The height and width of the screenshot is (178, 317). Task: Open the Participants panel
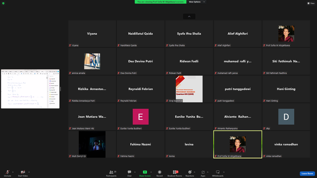(111, 173)
